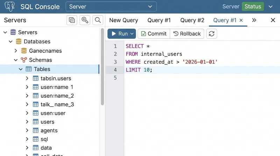The image size is (280, 156).
Task: Click the Servers stack icon in tree
Action: point(13,32)
